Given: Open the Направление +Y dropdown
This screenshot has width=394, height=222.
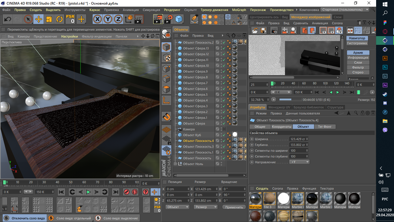Looking at the screenshot, I should pyautogui.click(x=299, y=162).
